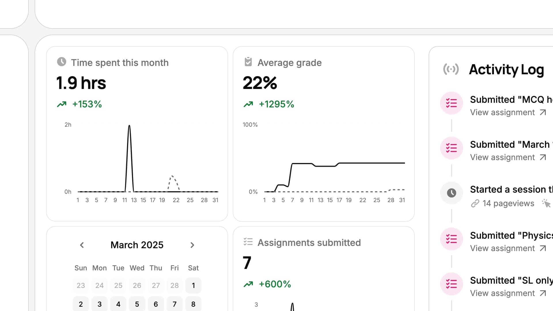Advance the calendar to April
Image resolution: width=553 pixels, height=311 pixels.
click(x=192, y=245)
